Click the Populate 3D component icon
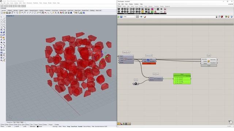The image size is (234, 131). [x=125, y=59]
